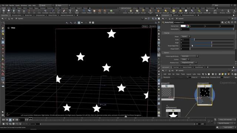This screenshot has height=133, width=237.
Task: Open the Build desktop dropdown
Action: point(46,6)
